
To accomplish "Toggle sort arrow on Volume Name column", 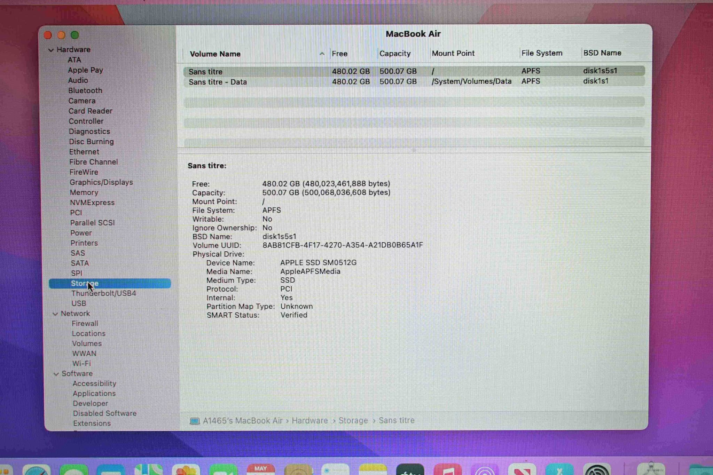I will click(x=322, y=54).
